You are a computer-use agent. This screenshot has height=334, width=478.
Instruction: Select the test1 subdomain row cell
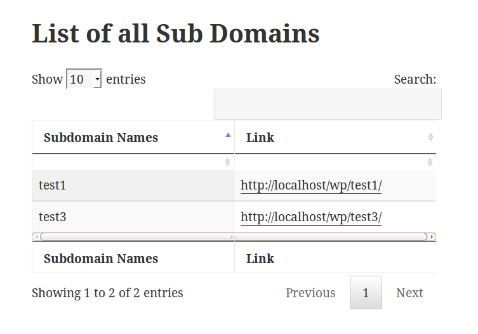coord(133,186)
